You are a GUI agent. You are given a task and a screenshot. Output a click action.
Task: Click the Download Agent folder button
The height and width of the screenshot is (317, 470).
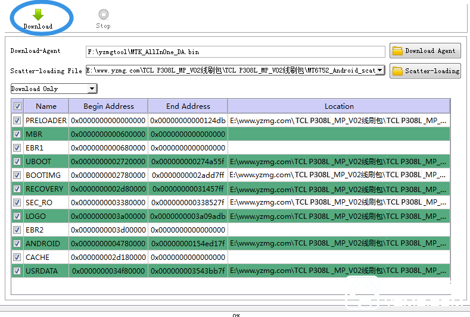point(424,51)
